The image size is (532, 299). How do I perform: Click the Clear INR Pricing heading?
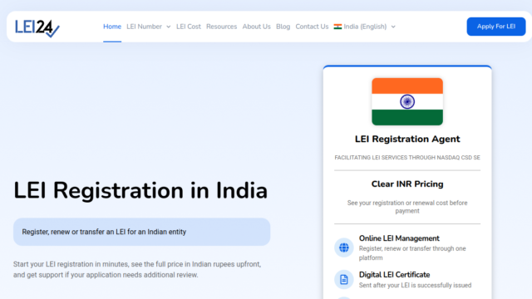[407, 184]
